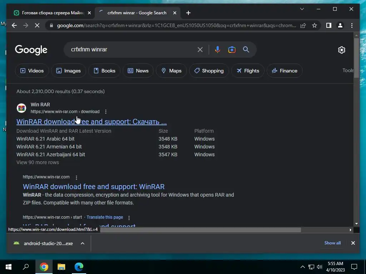Click the lock site info icon
The height and width of the screenshot is (274, 366).
click(x=51, y=25)
